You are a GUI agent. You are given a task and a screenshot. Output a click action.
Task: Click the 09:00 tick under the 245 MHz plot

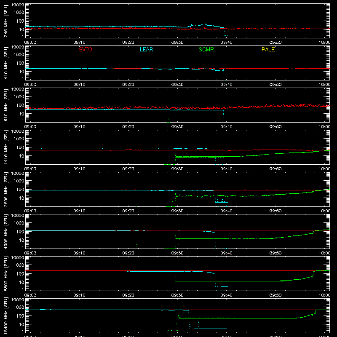point(30,43)
